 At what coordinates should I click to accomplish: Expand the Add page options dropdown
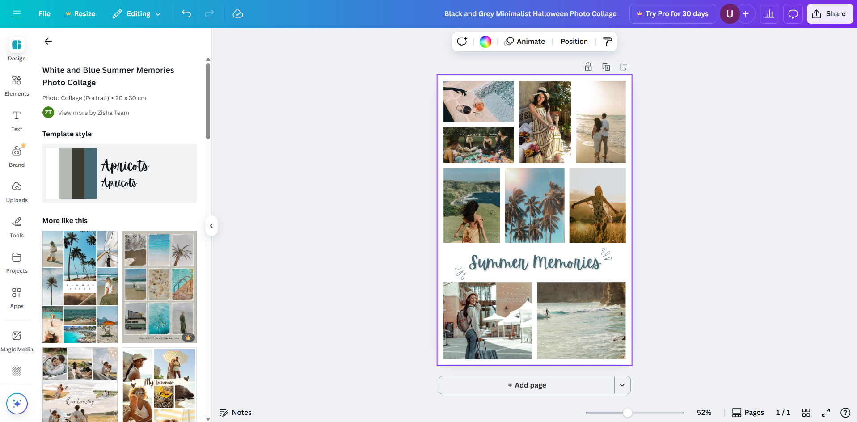(x=622, y=385)
